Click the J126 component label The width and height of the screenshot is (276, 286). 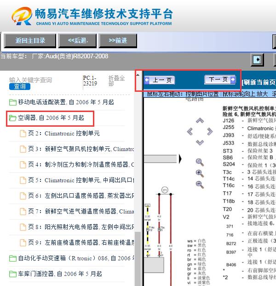pyautogui.click(x=229, y=121)
